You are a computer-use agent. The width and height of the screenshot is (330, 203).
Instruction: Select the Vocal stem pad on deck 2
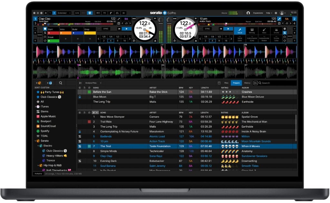(240, 31)
